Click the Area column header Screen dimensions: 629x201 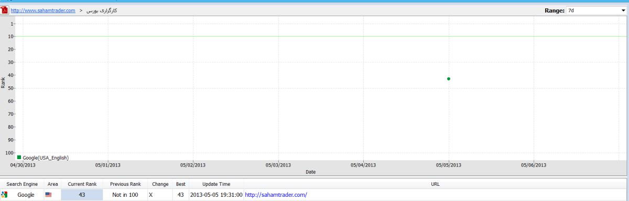tap(53, 184)
